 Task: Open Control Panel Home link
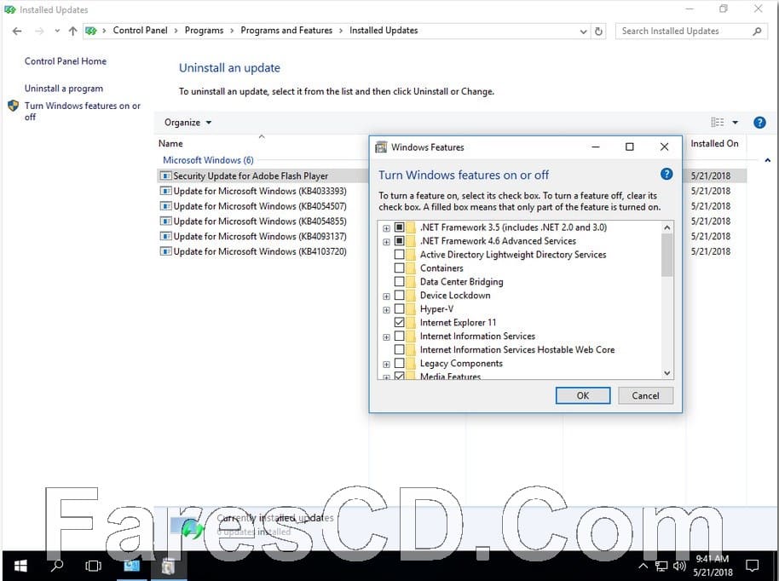point(66,61)
